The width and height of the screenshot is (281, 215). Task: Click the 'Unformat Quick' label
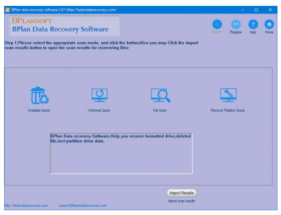[99, 110]
